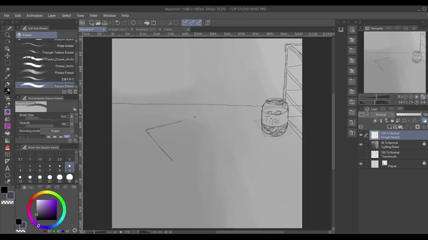The height and width of the screenshot is (240, 428).
Task: Select the Ruler triangle tool
Action: [x=7, y=161]
